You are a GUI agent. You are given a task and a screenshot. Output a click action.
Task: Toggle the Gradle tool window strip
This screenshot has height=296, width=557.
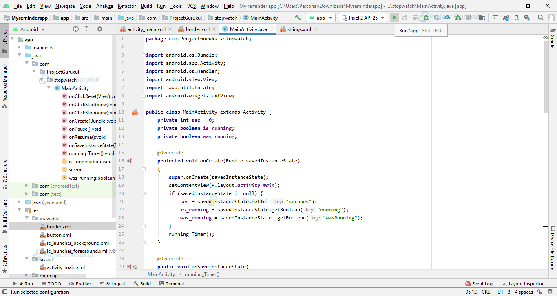(x=553, y=39)
